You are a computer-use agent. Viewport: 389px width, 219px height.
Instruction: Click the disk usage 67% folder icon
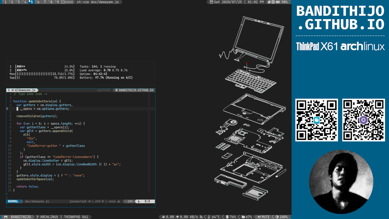[x=243, y=217]
